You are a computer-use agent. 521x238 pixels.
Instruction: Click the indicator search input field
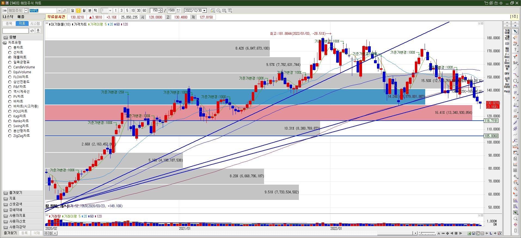pos(16,31)
